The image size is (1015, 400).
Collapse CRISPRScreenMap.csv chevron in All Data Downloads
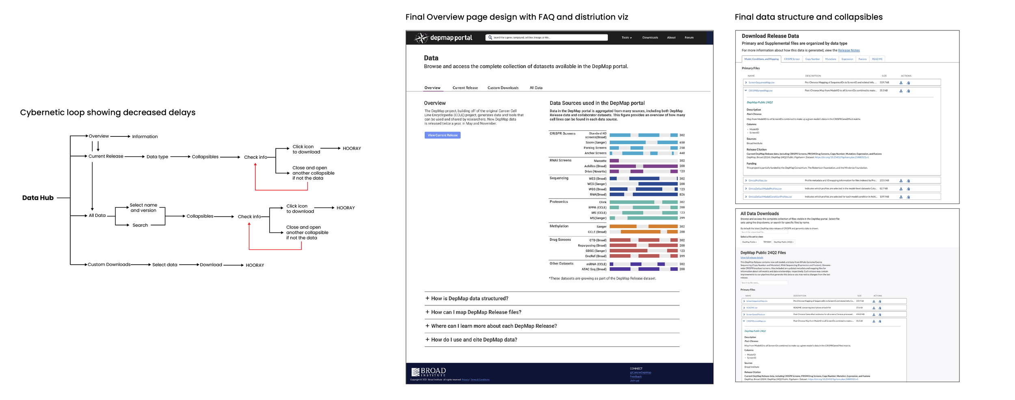click(744, 321)
